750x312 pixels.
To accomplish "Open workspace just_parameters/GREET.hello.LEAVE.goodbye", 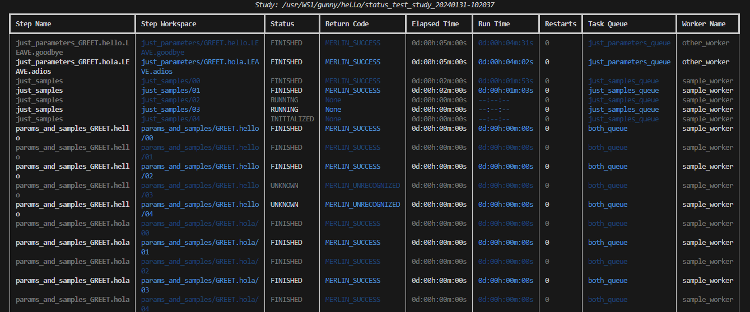I will coord(200,48).
